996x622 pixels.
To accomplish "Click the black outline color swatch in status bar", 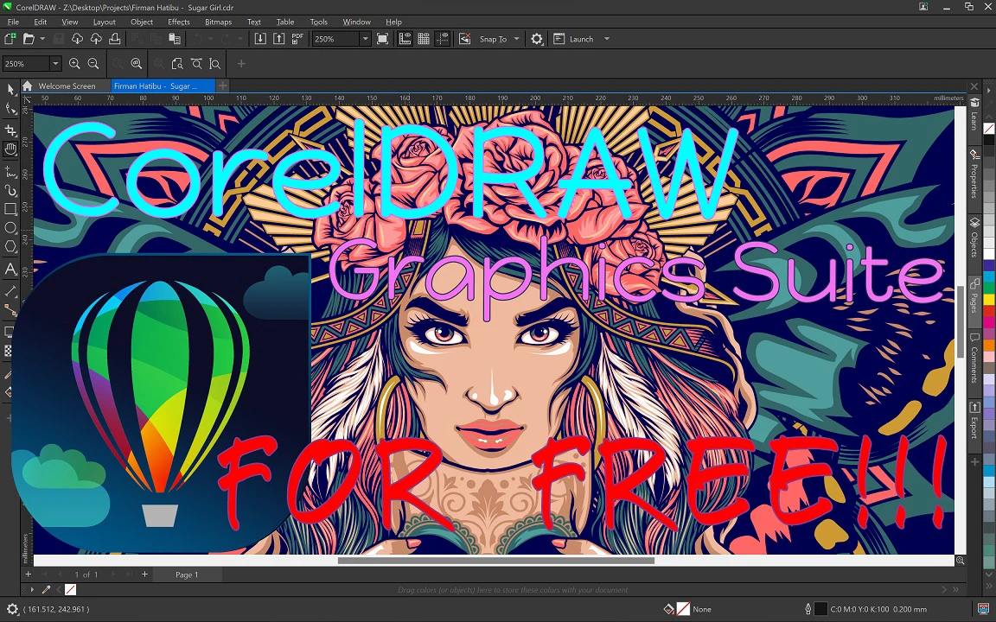I will (820, 609).
